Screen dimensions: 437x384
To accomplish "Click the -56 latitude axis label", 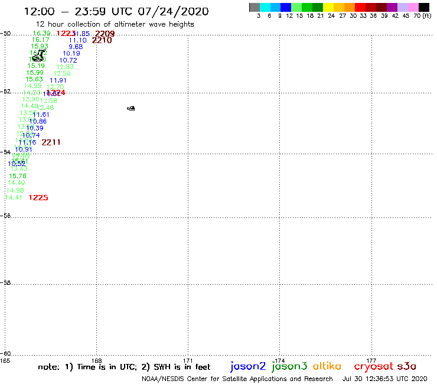I will pyautogui.click(x=5, y=216).
